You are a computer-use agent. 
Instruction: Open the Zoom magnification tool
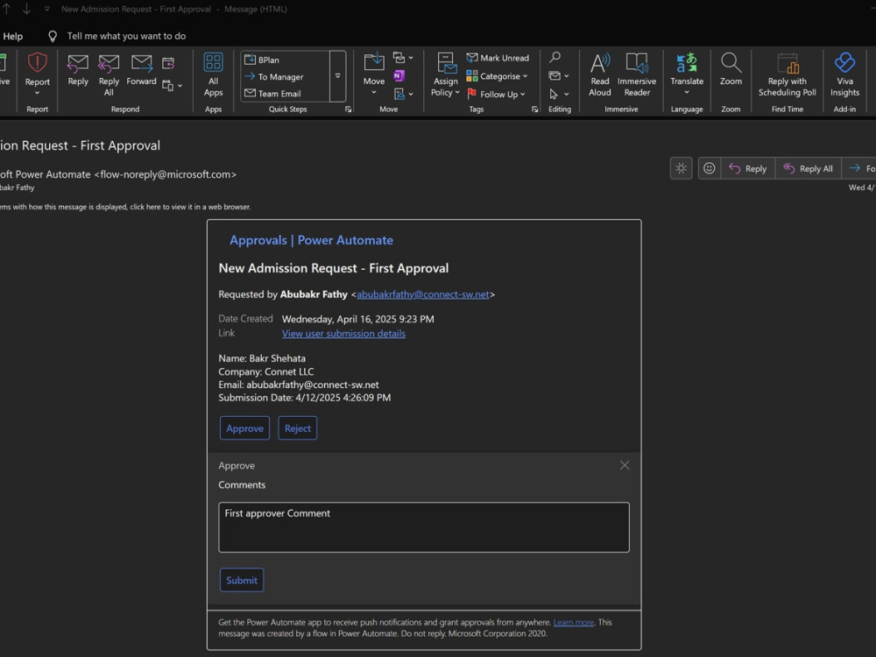(731, 74)
